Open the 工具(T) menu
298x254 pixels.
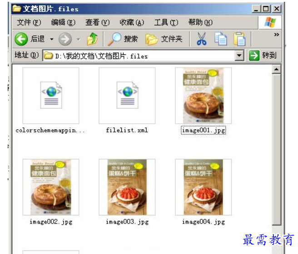click(x=166, y=22)
